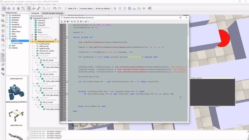Expand the furniture folder in Model browser
The width and height of the screenshot is (249, 140).
(7, 22)
